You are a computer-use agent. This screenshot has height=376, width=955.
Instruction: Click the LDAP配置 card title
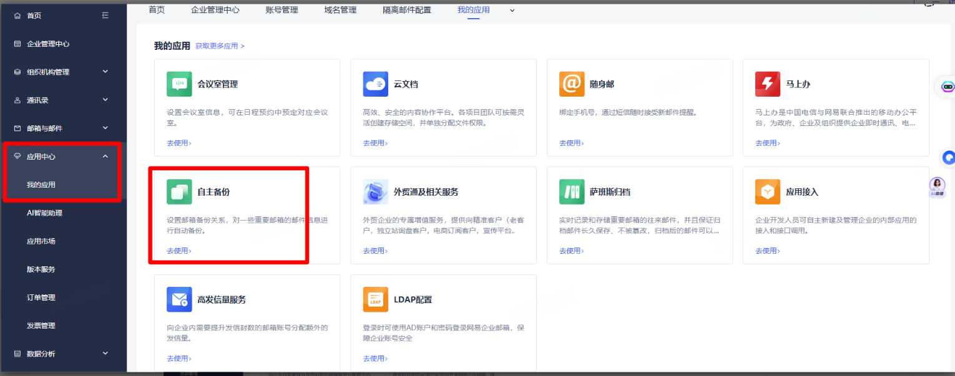pyautogui.click(x=413, y=300)
